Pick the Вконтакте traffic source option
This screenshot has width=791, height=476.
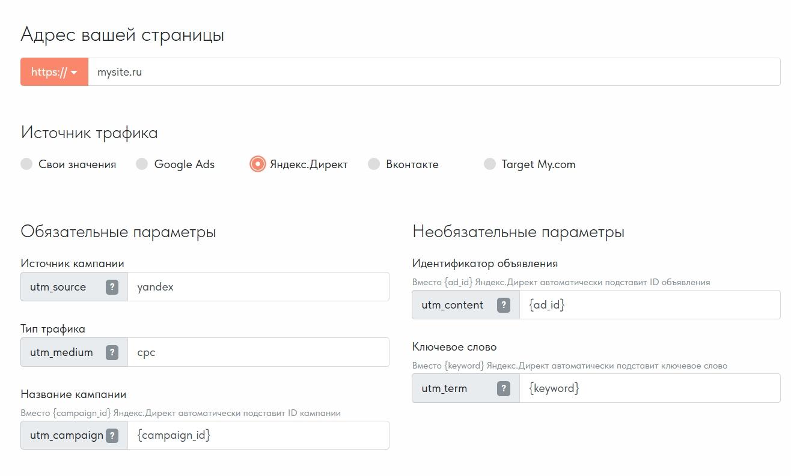pyautogui.click(x=374, y=164)
